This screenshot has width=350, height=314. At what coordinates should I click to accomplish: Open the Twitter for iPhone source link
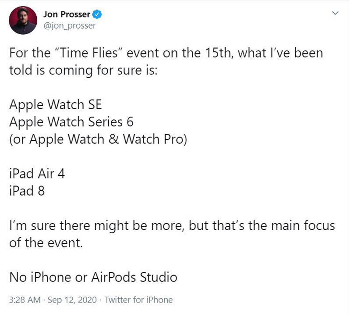pyautogui.click(x=138, y=300)
